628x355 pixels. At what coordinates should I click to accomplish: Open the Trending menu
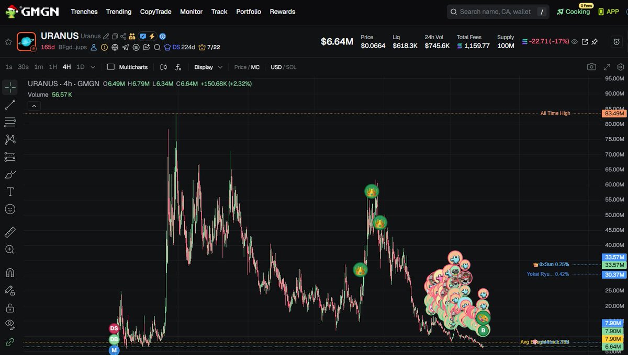click(x=119, y=11)
